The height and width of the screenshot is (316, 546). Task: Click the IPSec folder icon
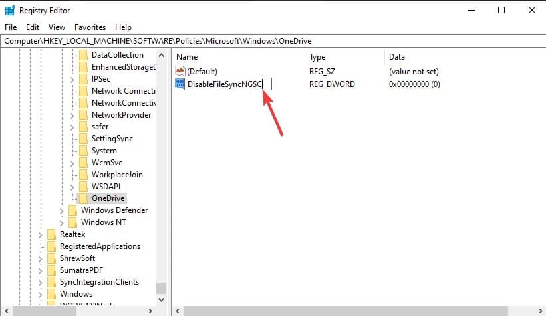pos(84,79)
